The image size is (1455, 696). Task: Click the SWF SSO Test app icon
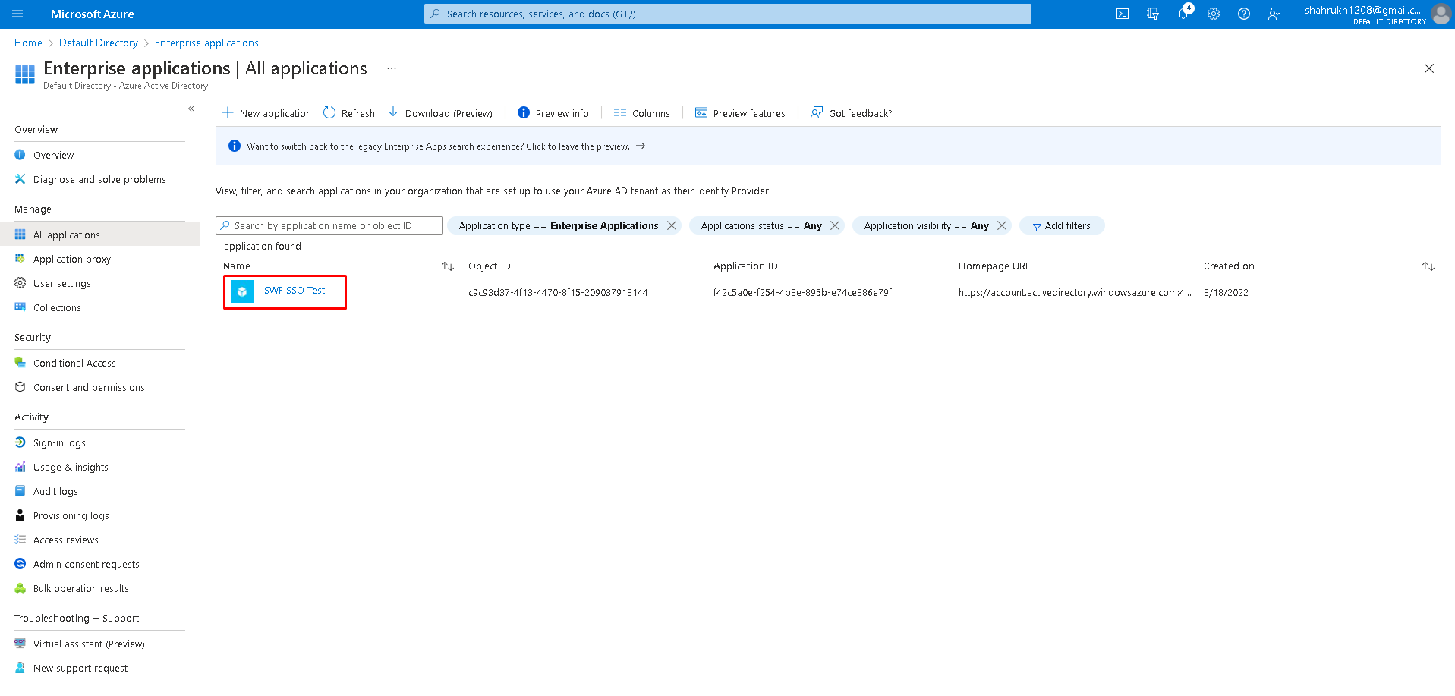click(242, 291)
